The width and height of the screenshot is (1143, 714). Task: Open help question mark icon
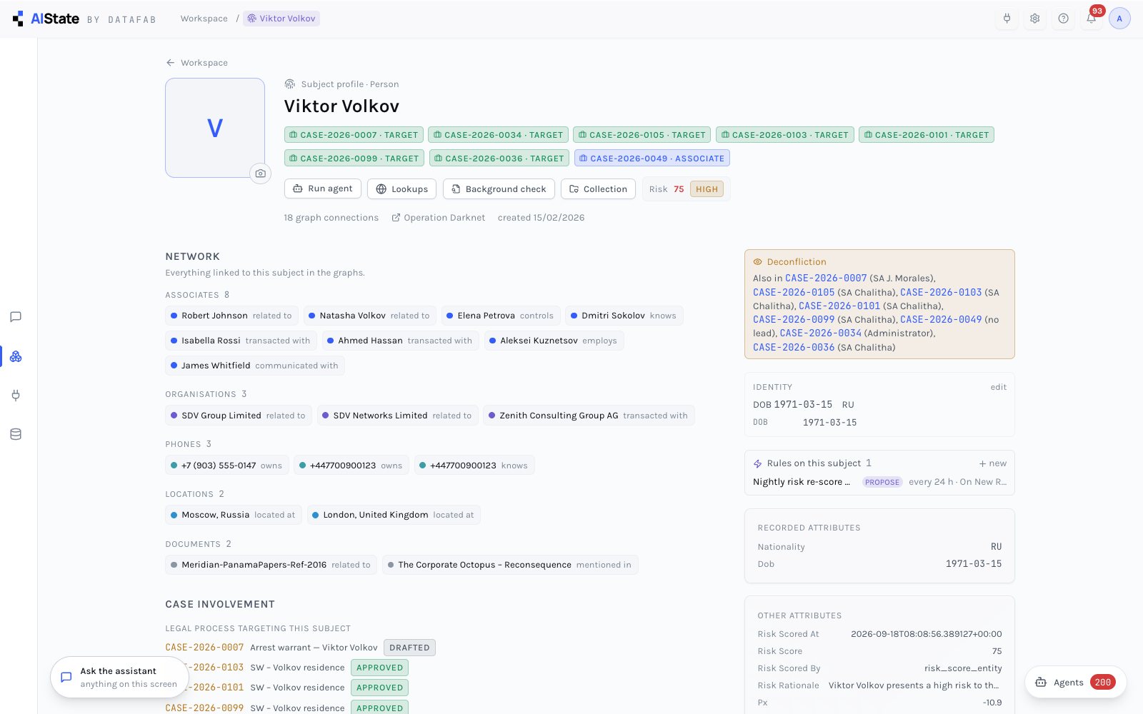[x=1063, y=19]
